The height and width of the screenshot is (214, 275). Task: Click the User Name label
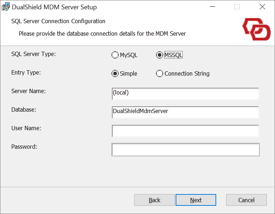click(26, 128)
